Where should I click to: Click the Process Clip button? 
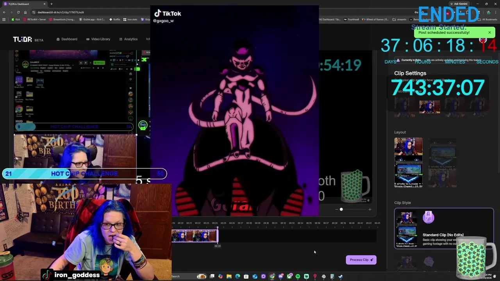tap(361, 260)
